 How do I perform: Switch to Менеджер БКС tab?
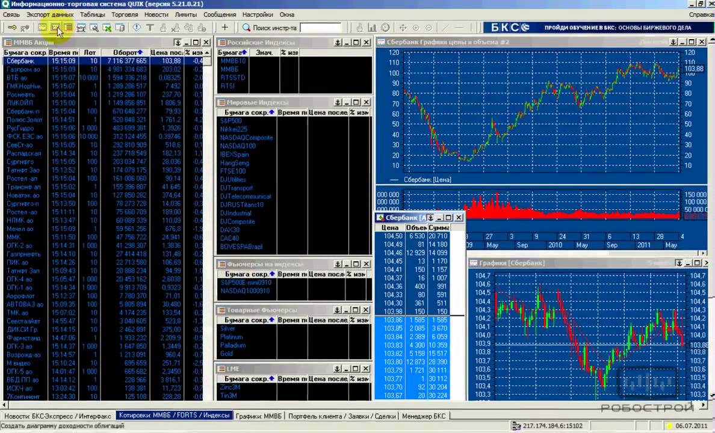tap(424, 416)
